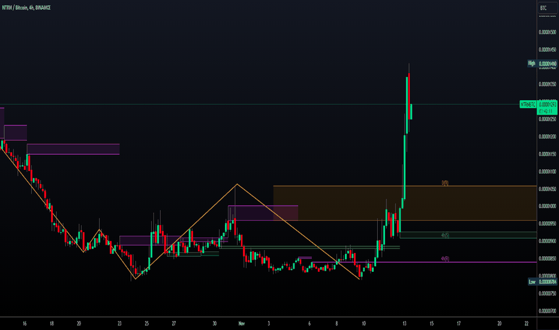Select the Low price label on the axis

point(532,282)
